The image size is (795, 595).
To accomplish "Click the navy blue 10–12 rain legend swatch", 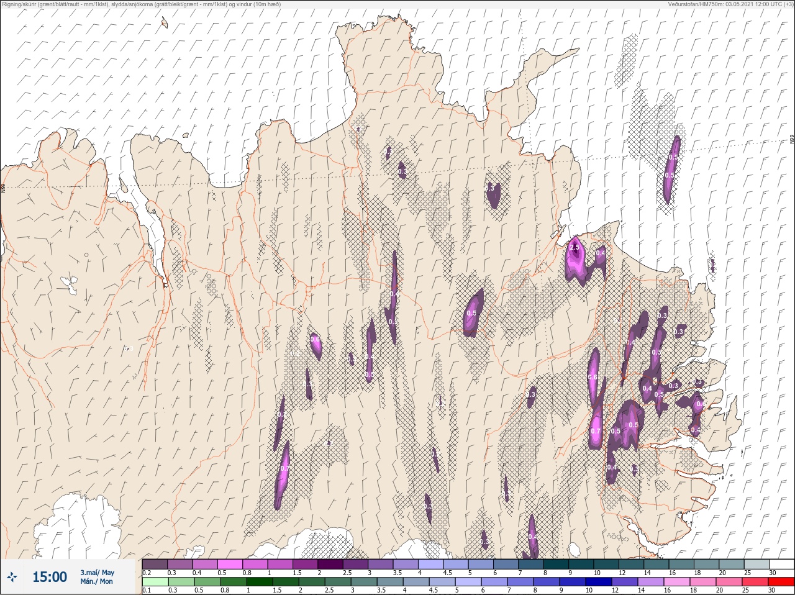I will tap(599, 582).
